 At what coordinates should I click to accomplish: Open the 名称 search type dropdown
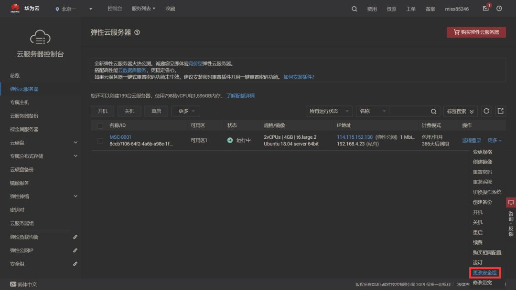click(373, 111)
